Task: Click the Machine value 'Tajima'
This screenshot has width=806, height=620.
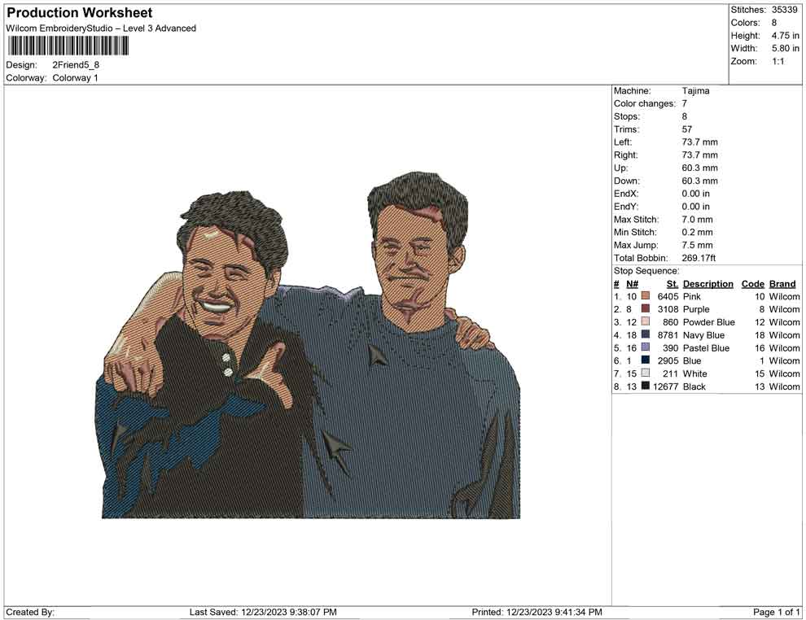Action: pos(695,91)
